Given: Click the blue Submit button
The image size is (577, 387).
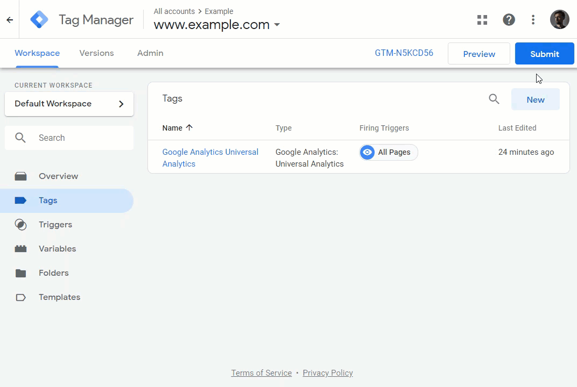Looking at the screenshot, I should (544, 54).
